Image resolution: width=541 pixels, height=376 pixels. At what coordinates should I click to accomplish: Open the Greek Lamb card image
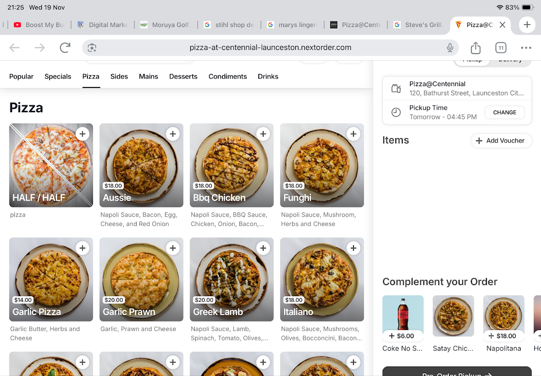[232, 280]
